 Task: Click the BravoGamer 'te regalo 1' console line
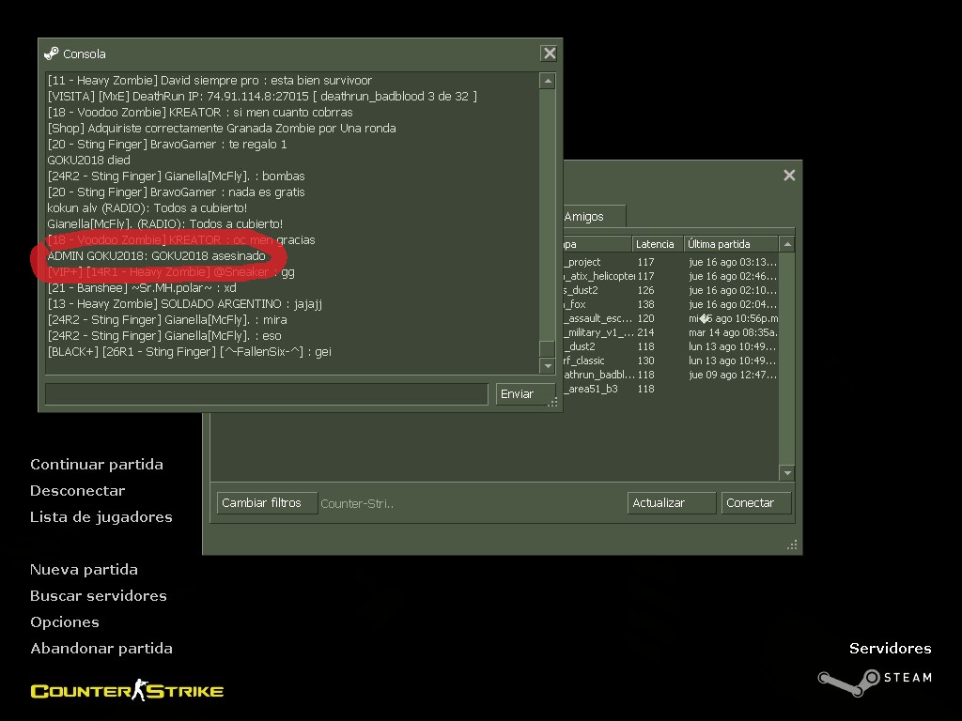167,144
